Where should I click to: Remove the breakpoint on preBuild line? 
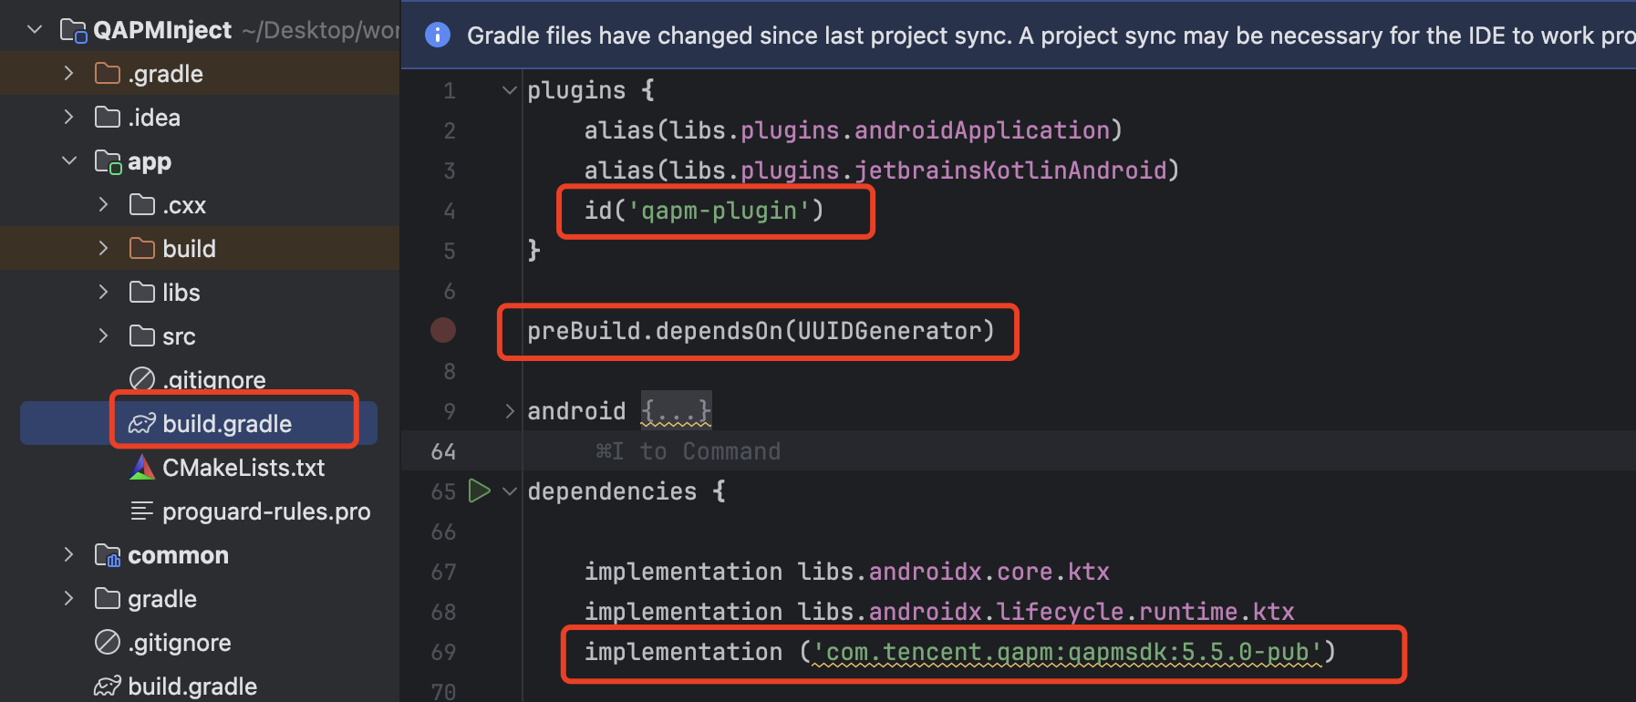[x=443, y=330]
